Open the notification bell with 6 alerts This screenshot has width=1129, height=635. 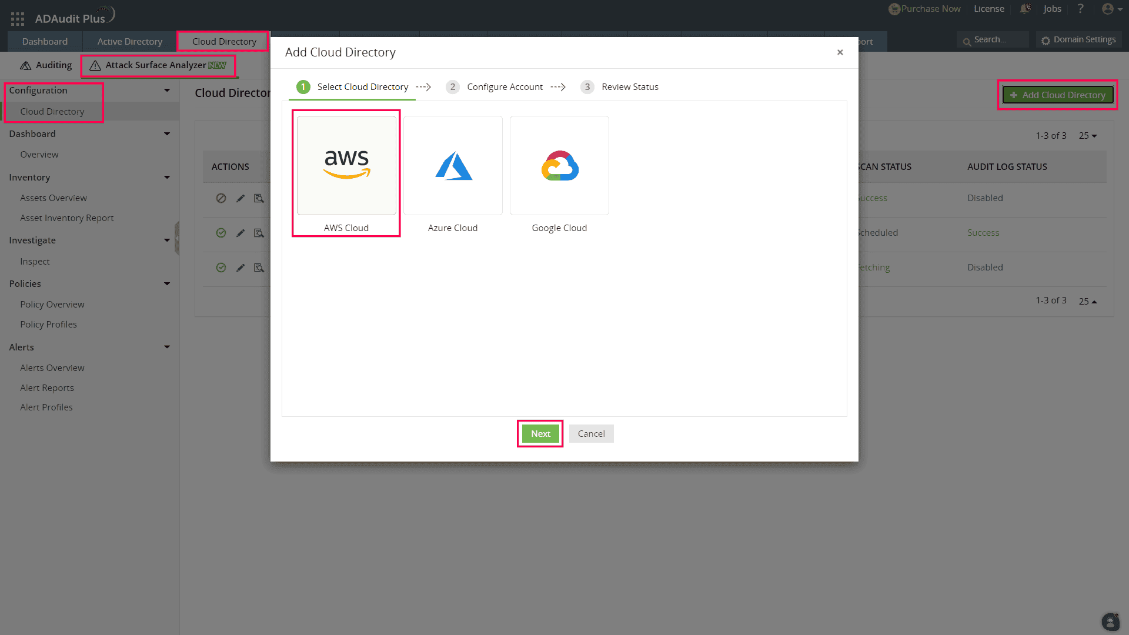(x=1024, y=9)
